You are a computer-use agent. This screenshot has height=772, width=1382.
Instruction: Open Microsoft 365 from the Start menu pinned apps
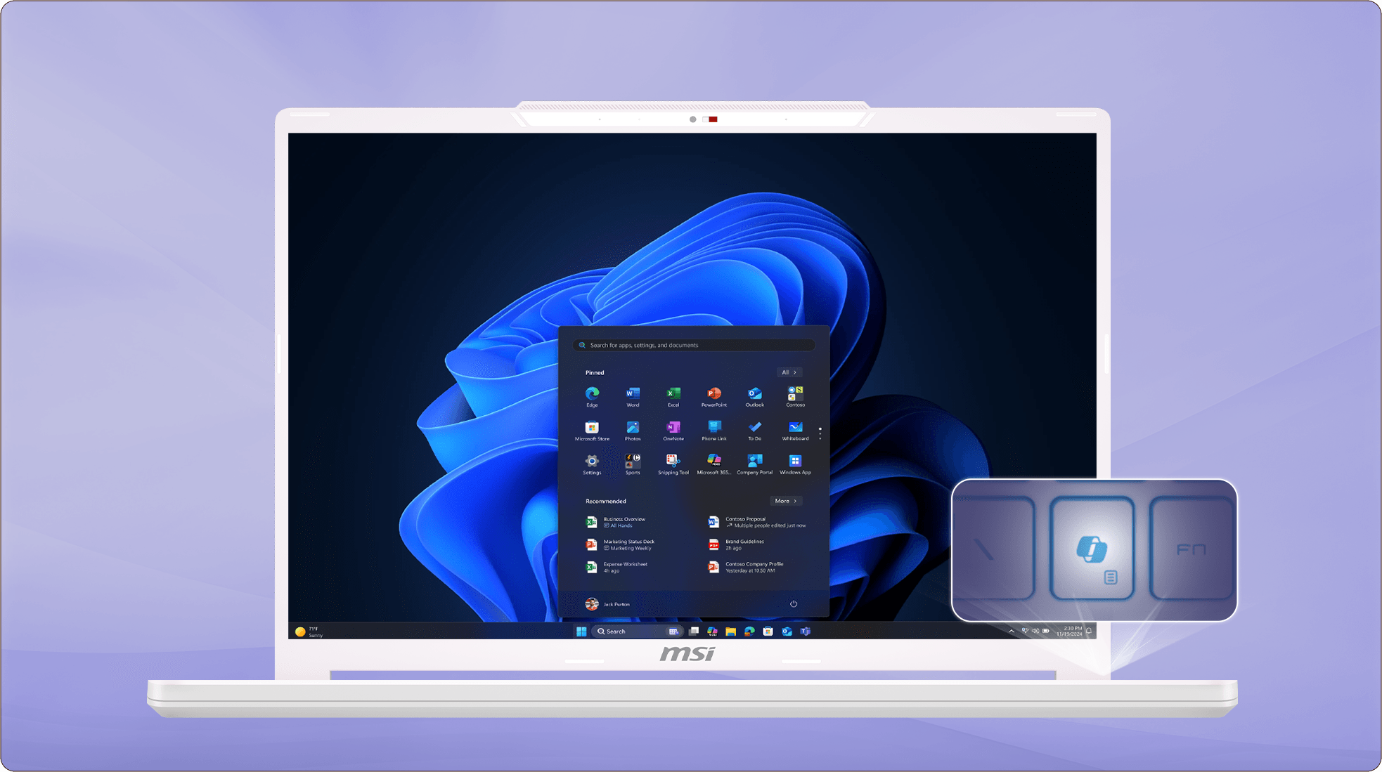(713, 464)
